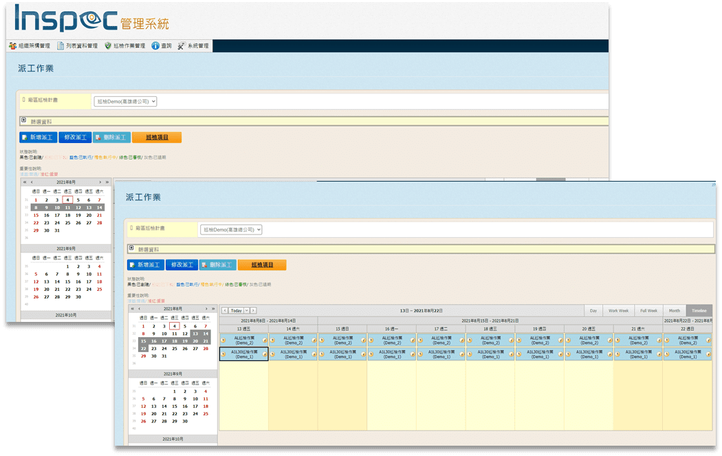This screenshot has height=456, width=722.
Task: Expand the 篩選資料 section in the back window
Action: [24, 120]
